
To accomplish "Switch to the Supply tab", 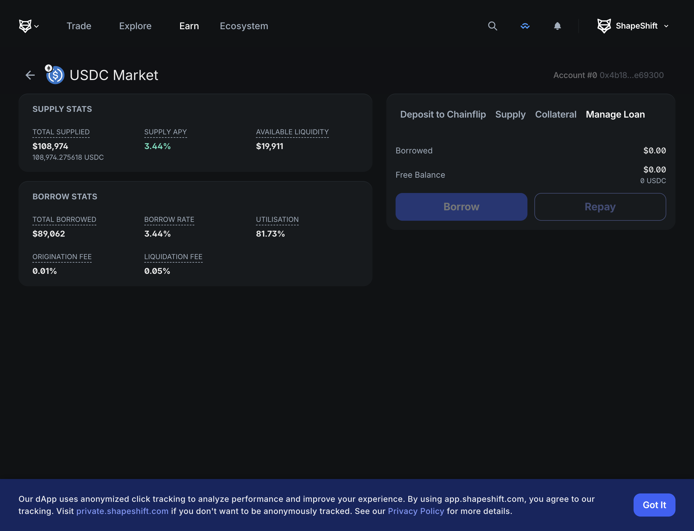I will click(510, 114).
